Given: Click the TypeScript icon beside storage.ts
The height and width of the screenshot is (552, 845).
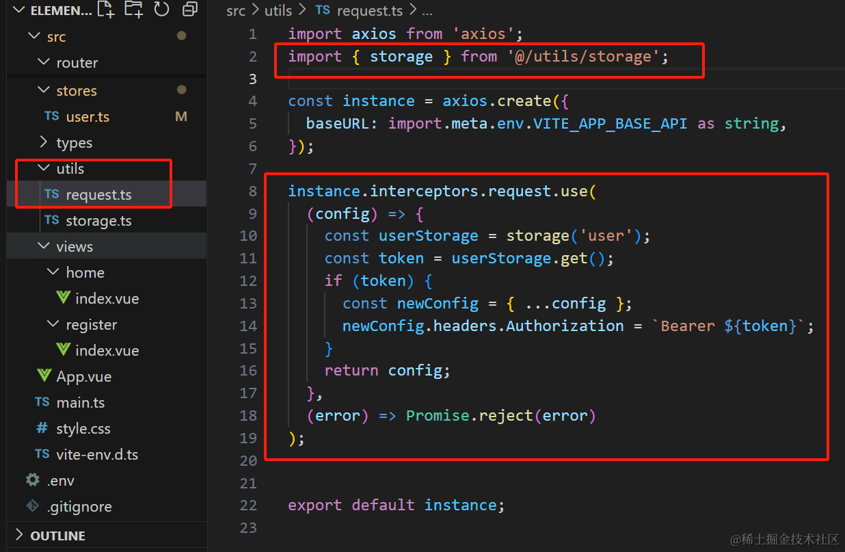Looking at the screenshot, I should 52,220.
